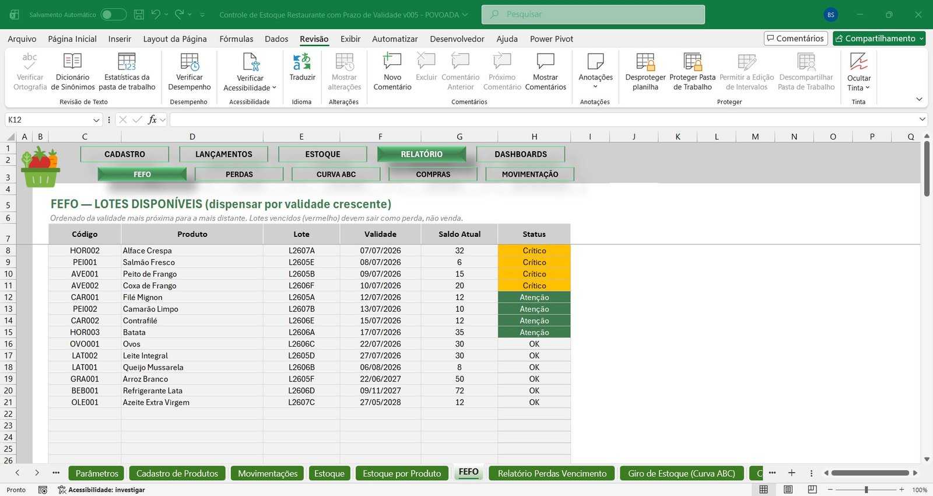Select Page Break Preview view button

[812, 490]
